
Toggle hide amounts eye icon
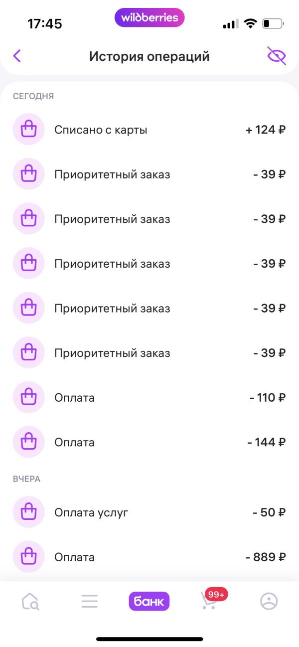tap(277, 56)
